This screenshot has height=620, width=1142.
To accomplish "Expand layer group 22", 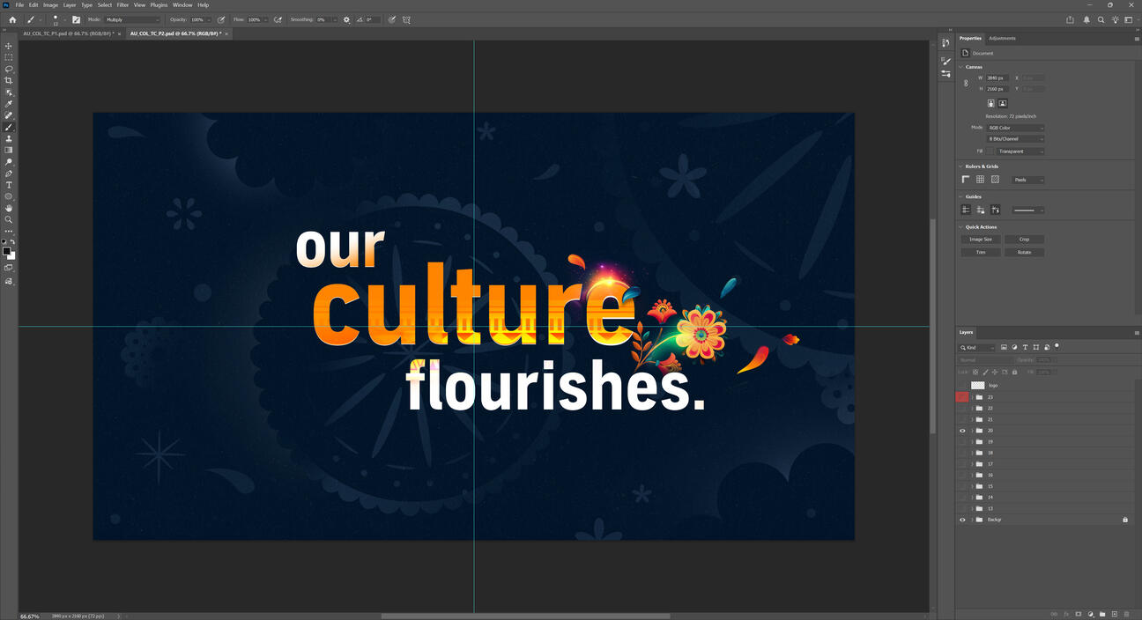I will coord(972,409).
